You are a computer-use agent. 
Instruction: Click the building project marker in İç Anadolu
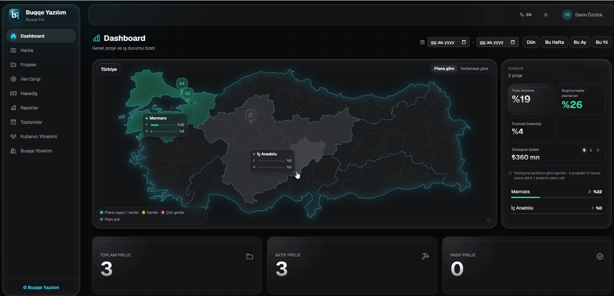point(251,115)
